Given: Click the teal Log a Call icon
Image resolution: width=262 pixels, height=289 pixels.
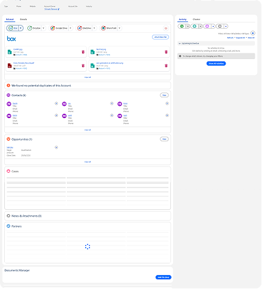Looking at the screenshot, I should pyautogui.click(x=195, y=26).
